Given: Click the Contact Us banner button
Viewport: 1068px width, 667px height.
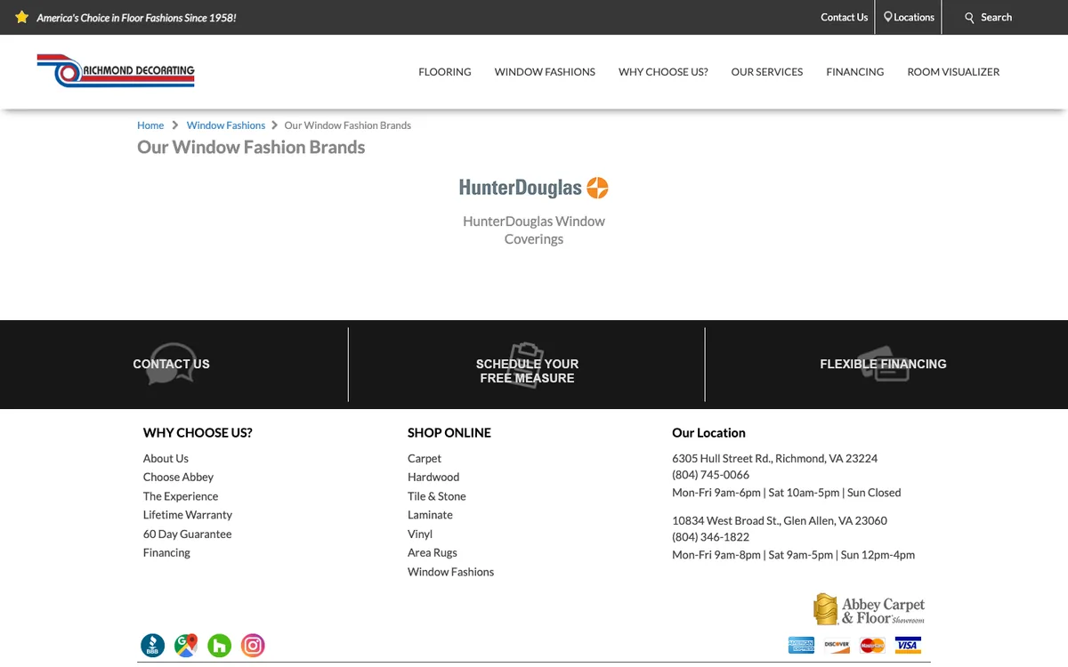Looking at the screenshot, I should click(171, 364).
